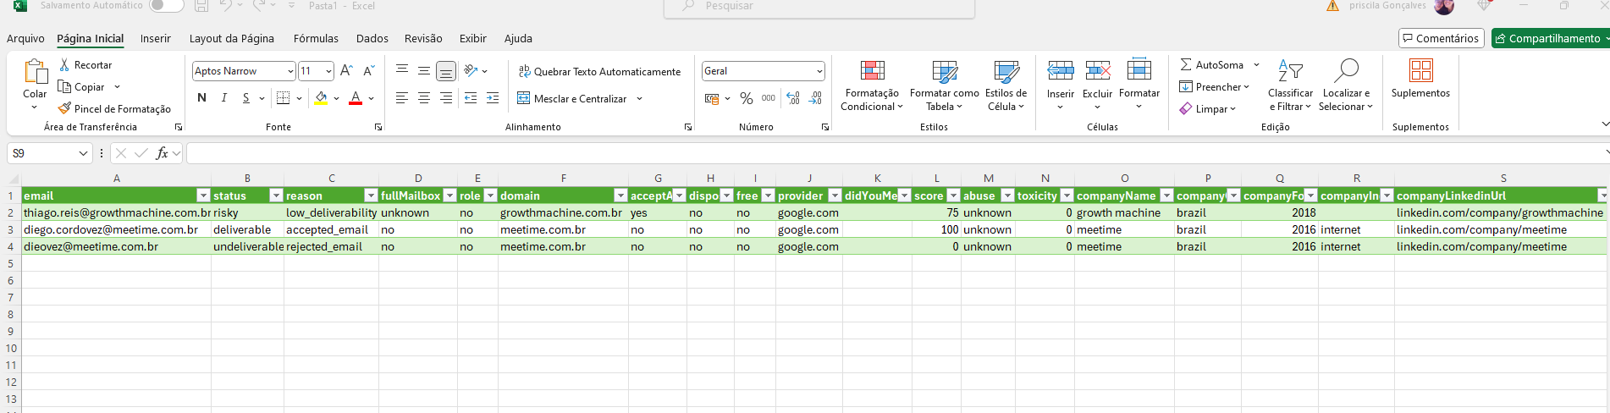The image size is (1610, 413).
Task: Apply percent style
Action: click(747, 98)
